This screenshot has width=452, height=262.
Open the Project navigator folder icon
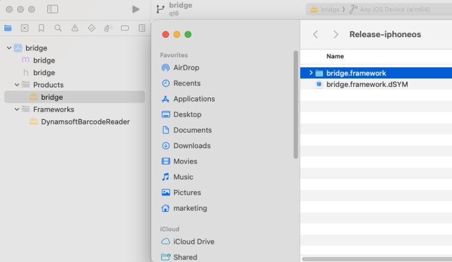[x=8, y=28]
